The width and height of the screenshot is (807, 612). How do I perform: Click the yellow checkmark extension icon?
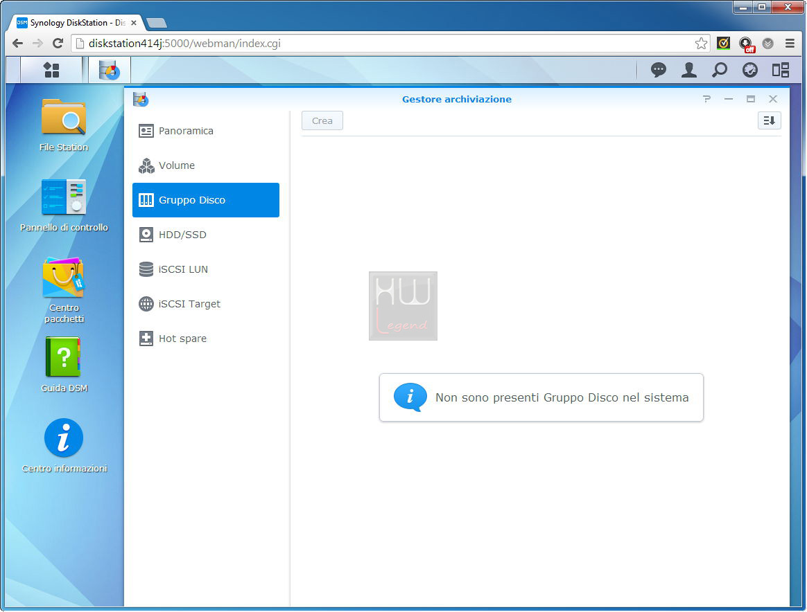click(x=723, y=44)
